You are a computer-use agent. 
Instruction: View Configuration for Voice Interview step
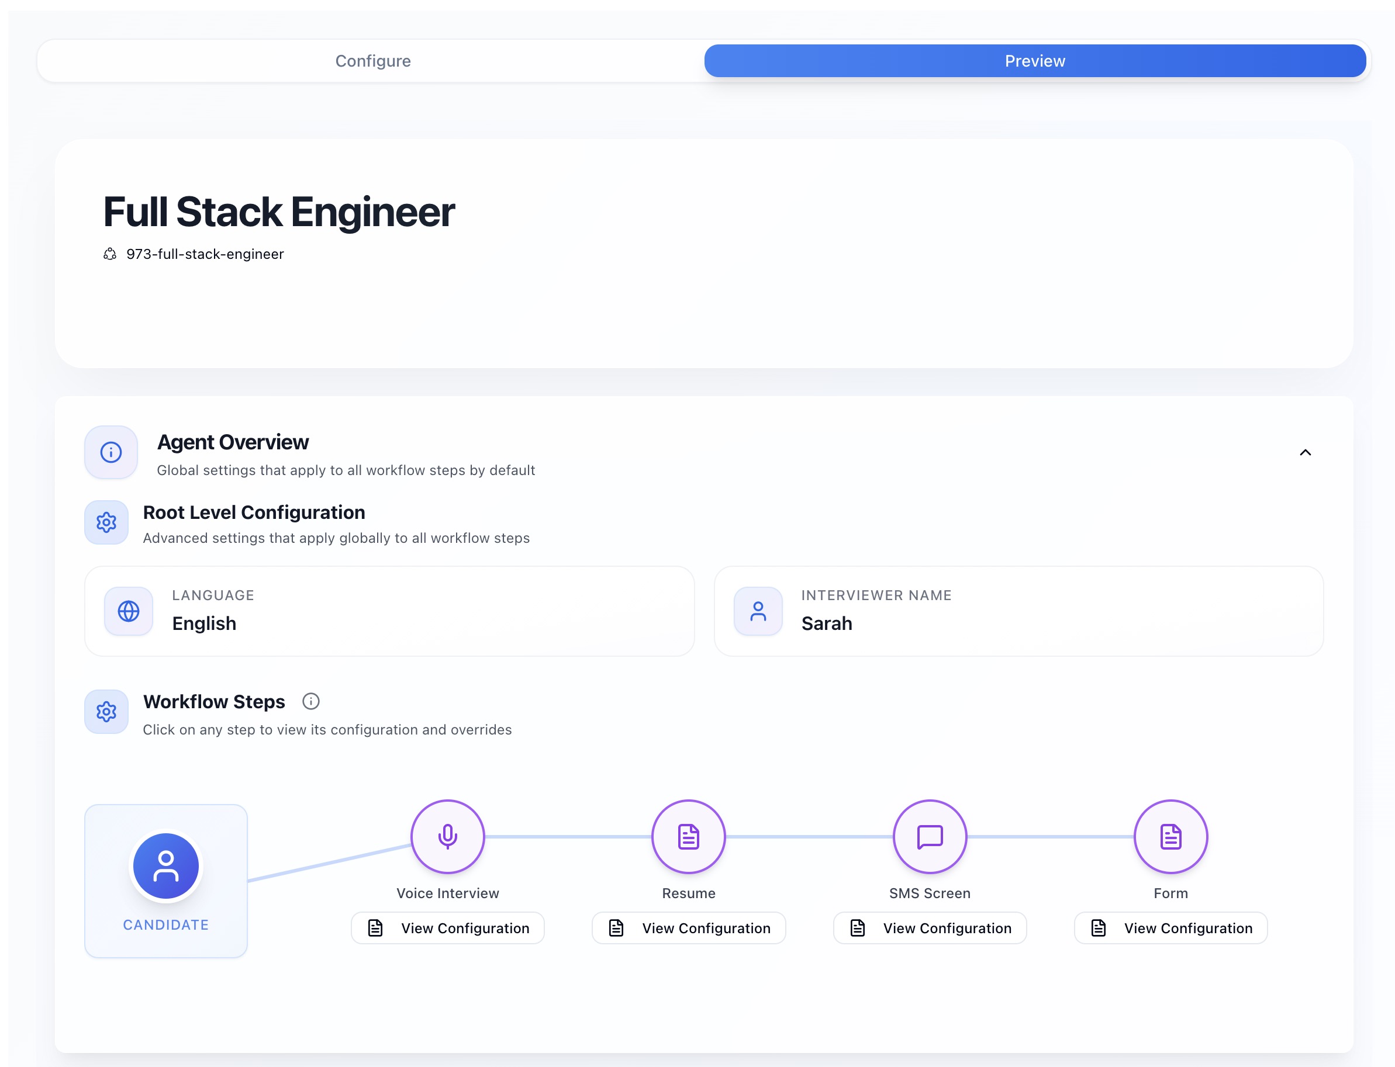point(447,928)
